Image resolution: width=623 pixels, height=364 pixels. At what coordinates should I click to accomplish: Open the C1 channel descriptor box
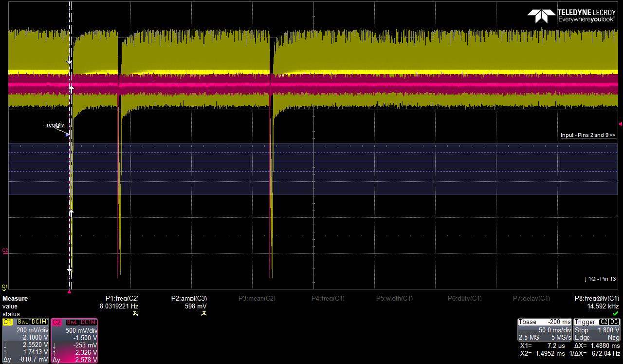point(25,341)
